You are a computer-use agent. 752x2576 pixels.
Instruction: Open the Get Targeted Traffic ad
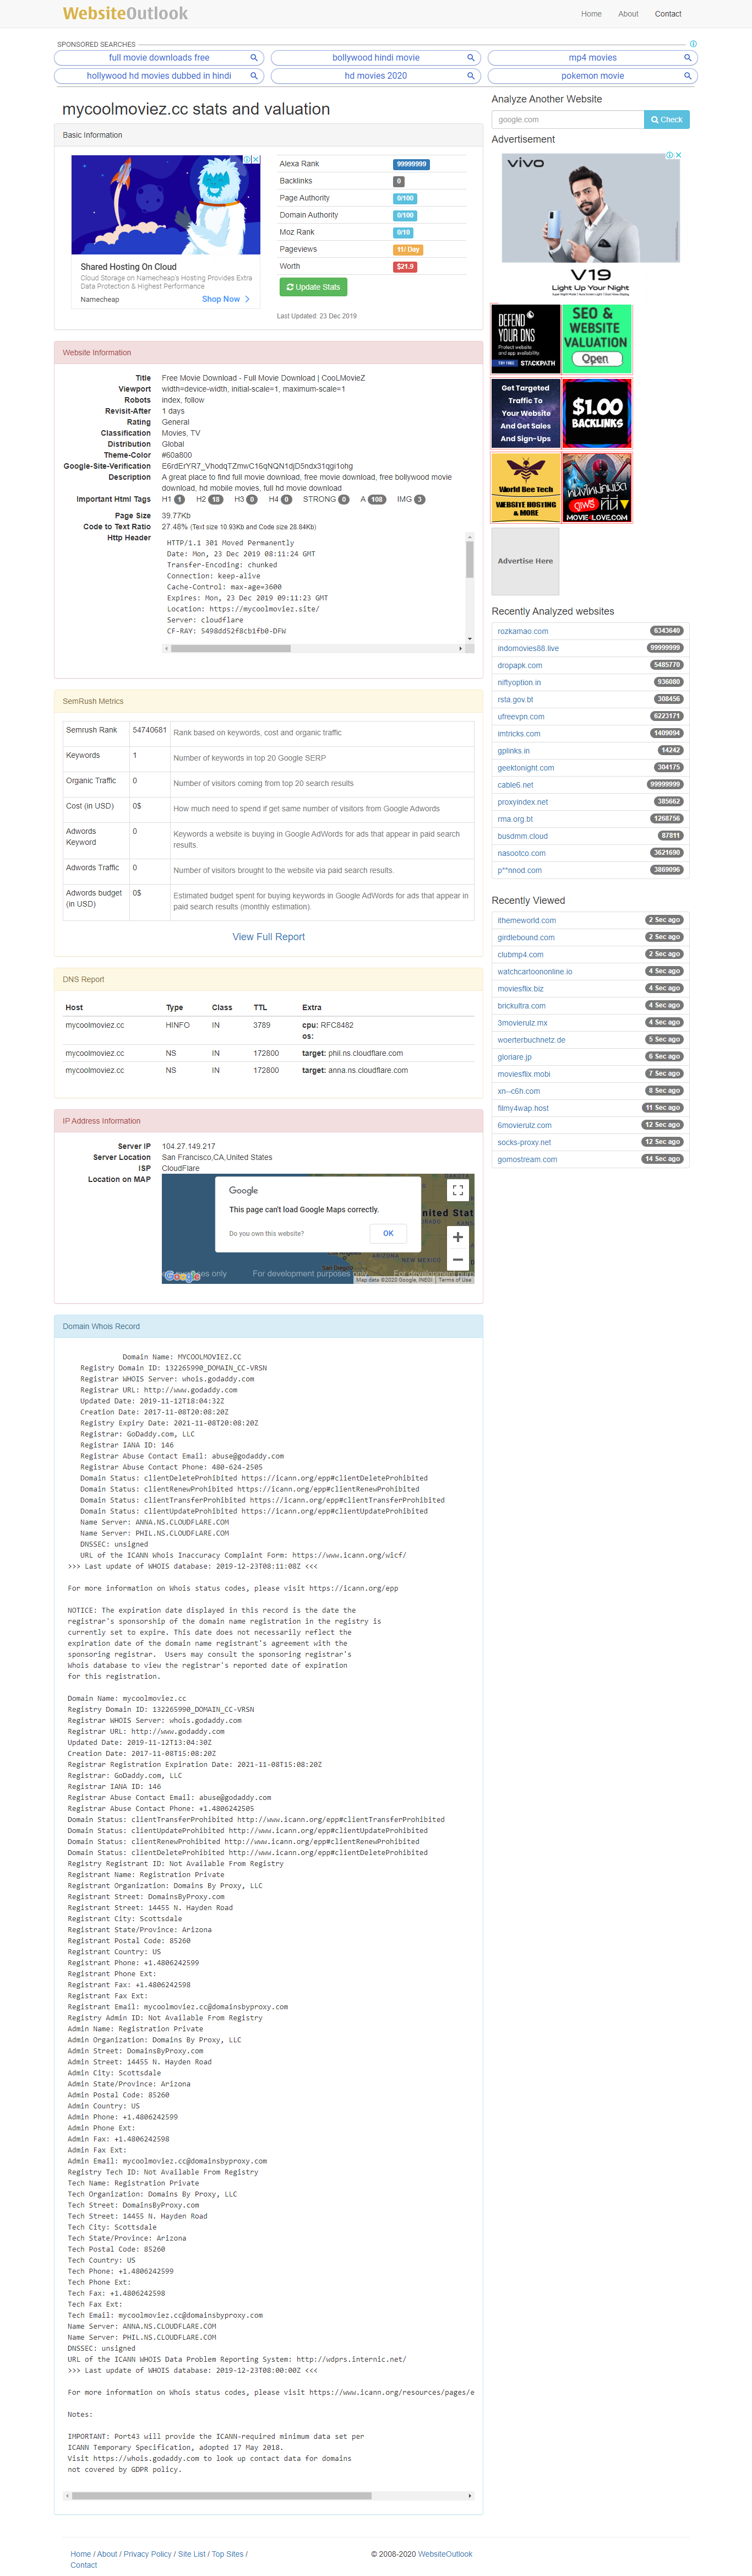525,412
